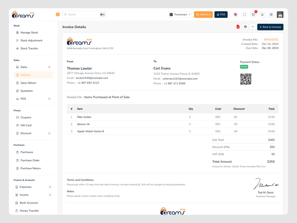Click the Qty column header
Image resolution: width=297 pixels, height=223 pixels.
(x=191, y=109)
